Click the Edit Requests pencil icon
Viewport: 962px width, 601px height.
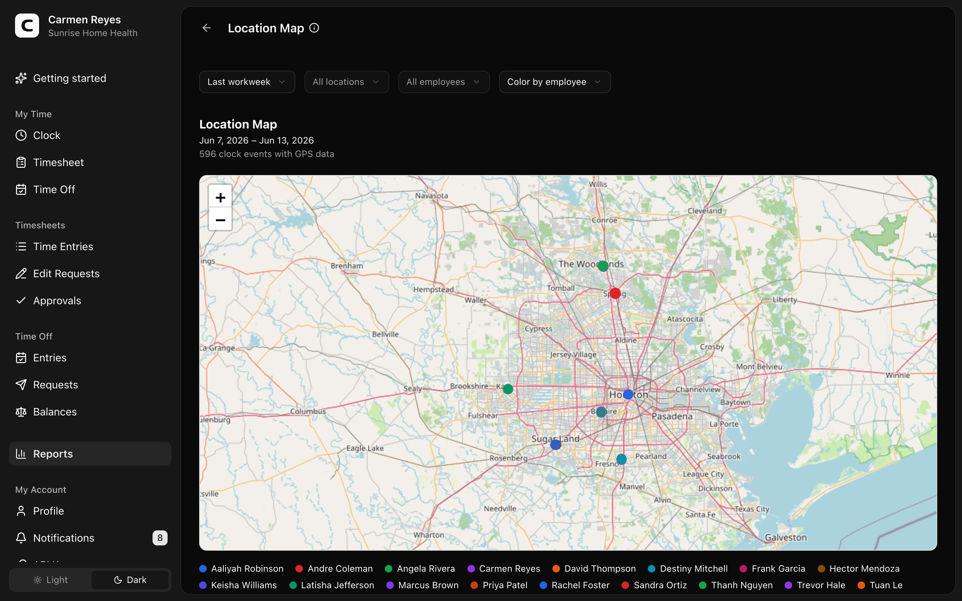21,273
